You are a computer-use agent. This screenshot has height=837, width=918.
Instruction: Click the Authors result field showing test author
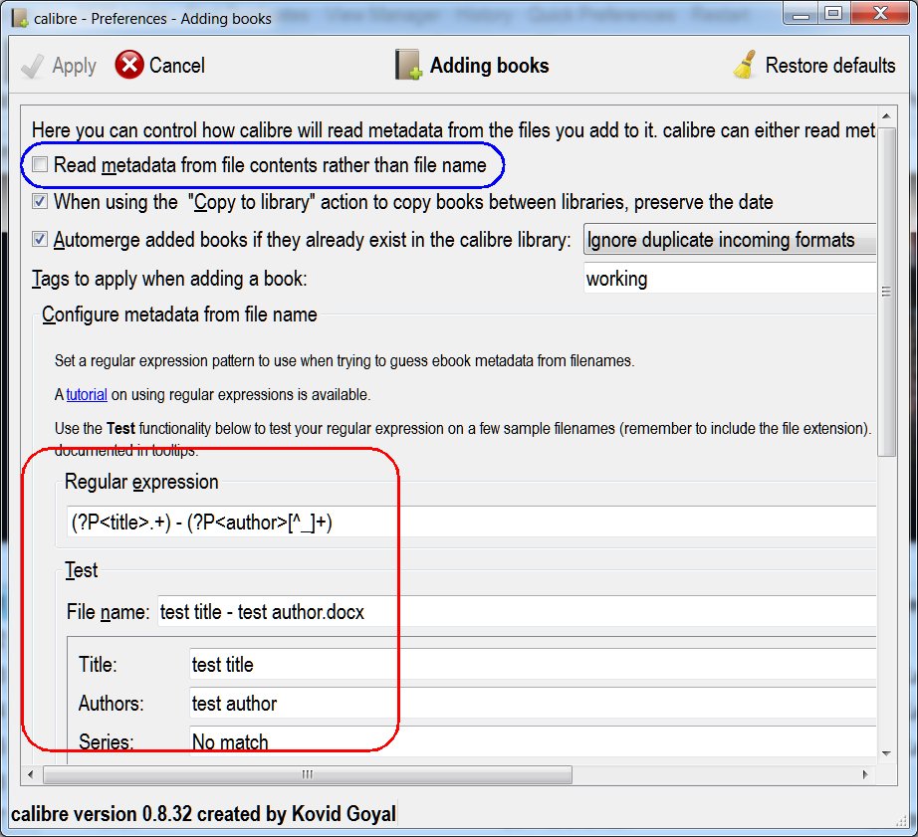tap(533, 703)
